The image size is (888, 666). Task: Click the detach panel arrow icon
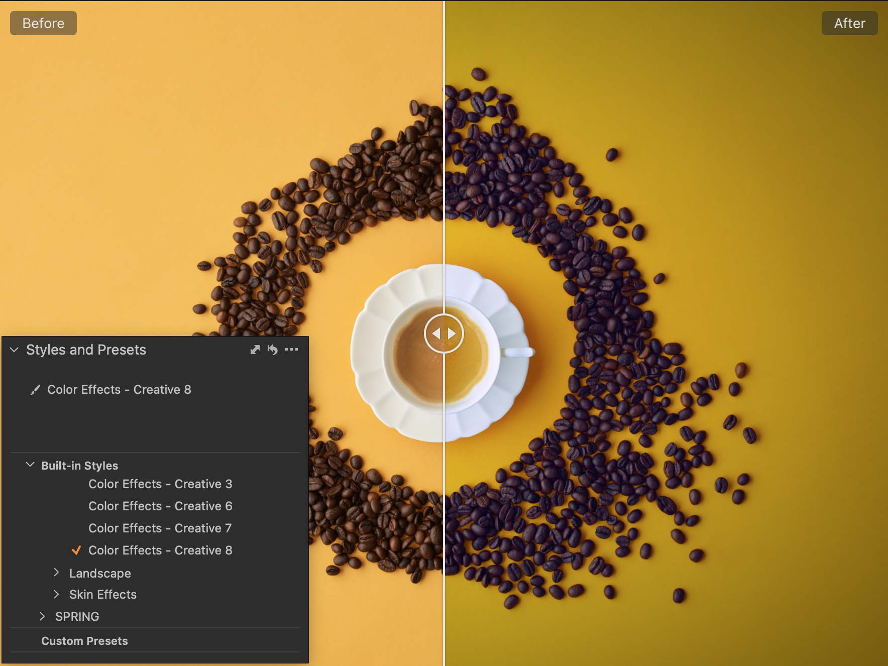pyautogui.click(x=255, y=350)
